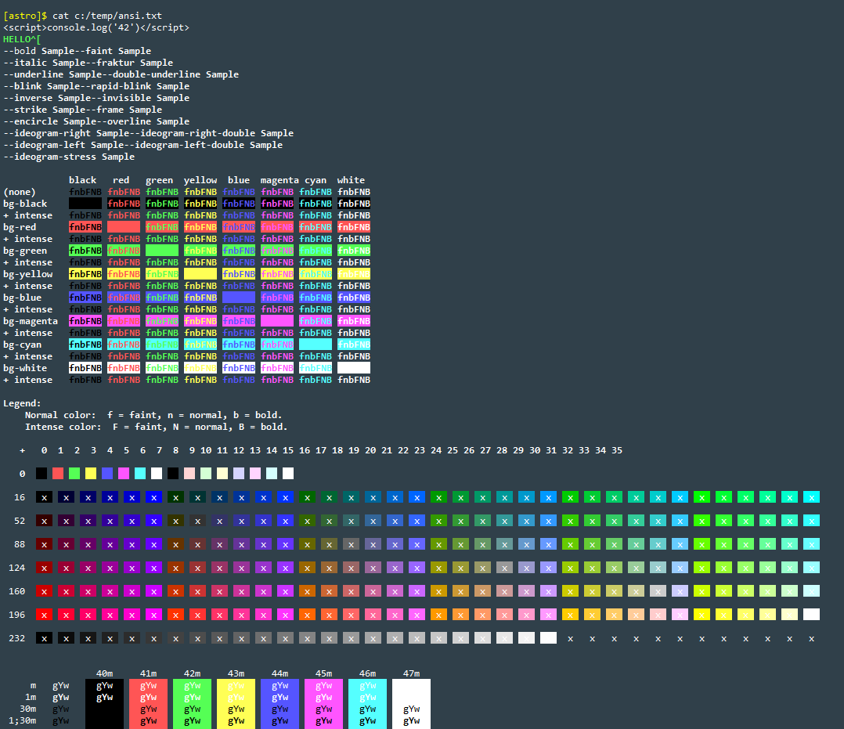Click the "bg-blue" row label

click(22, 298)
